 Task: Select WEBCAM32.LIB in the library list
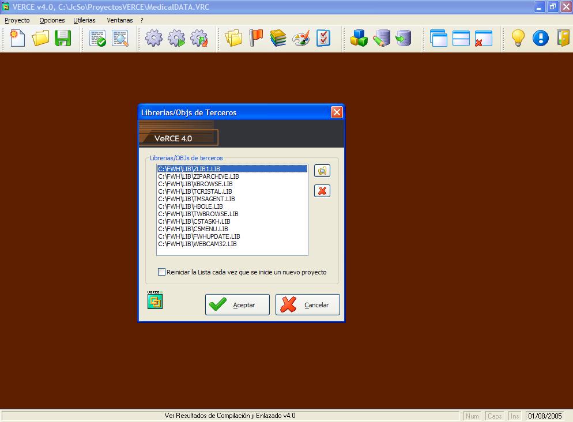197,244
